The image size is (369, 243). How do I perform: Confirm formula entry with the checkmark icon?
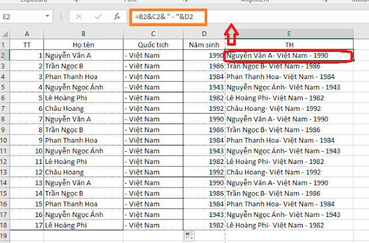98,17
